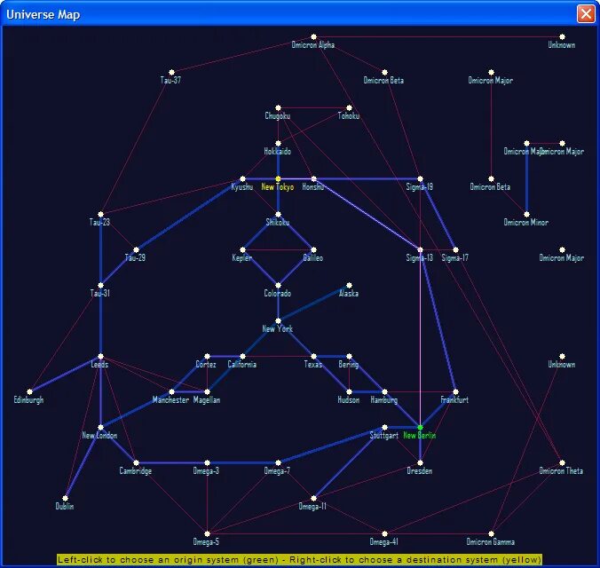Image resolution: width=600 pixels, height=568 pixels.
Task: Select the New Tokyo system node
Action: pyautogui.click(x=278, y=178)
